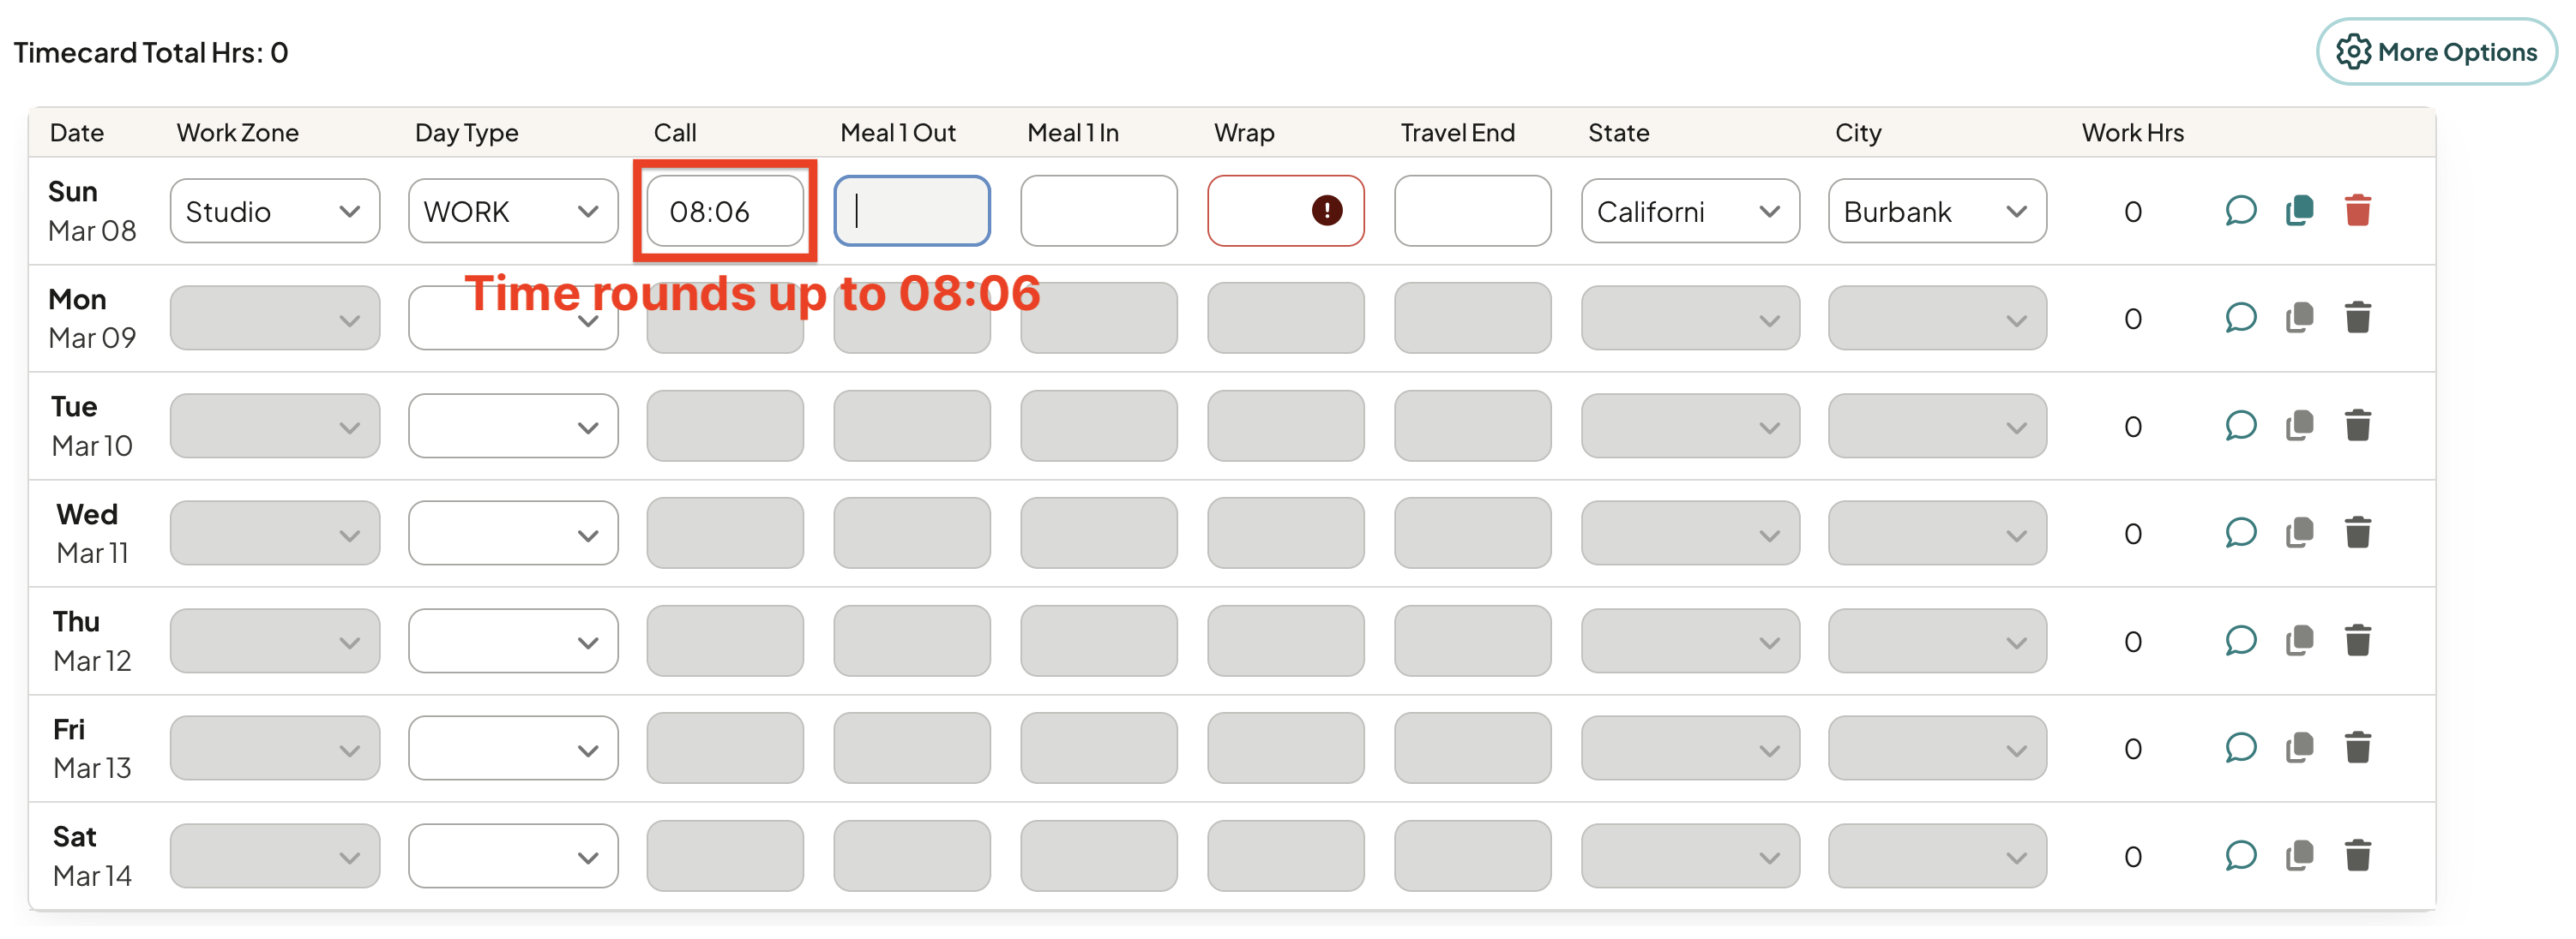Click the Work Hrs column header
The width and height of the screenshot is (2576, 939).
click(x=2132, y=133)
